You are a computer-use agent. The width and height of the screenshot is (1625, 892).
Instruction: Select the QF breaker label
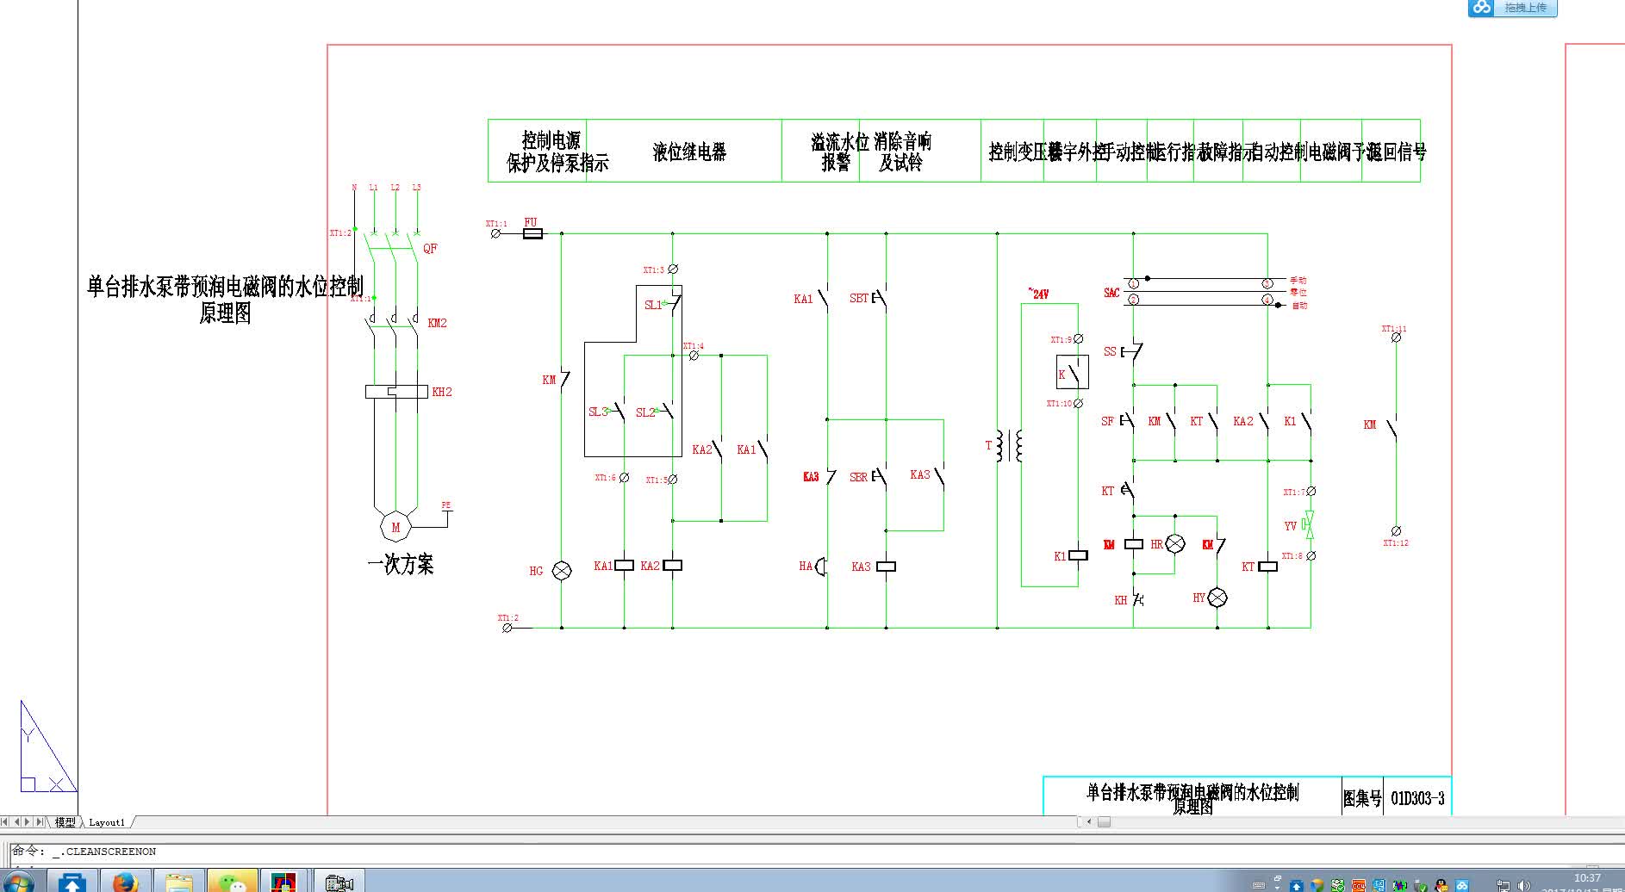pos(430,248)
